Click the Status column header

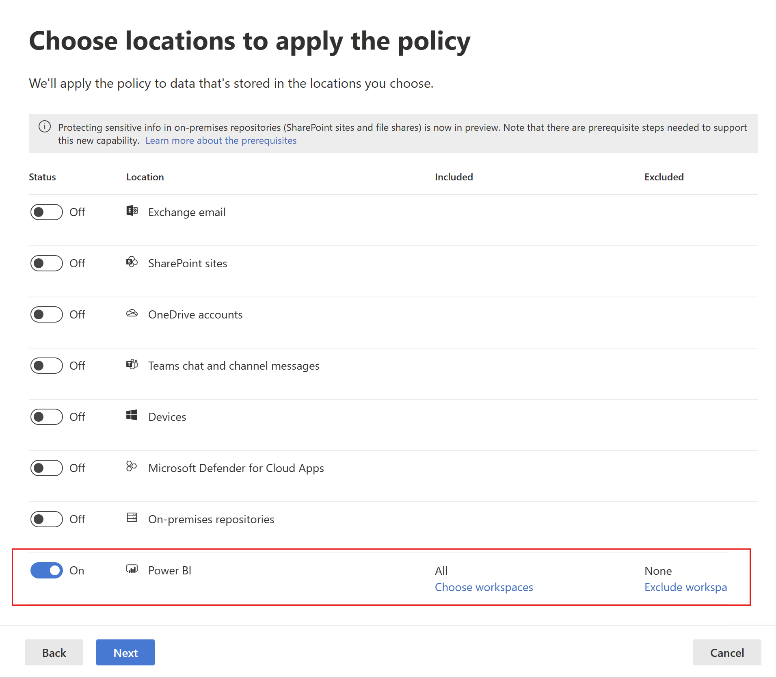click(x=42, y=177)
